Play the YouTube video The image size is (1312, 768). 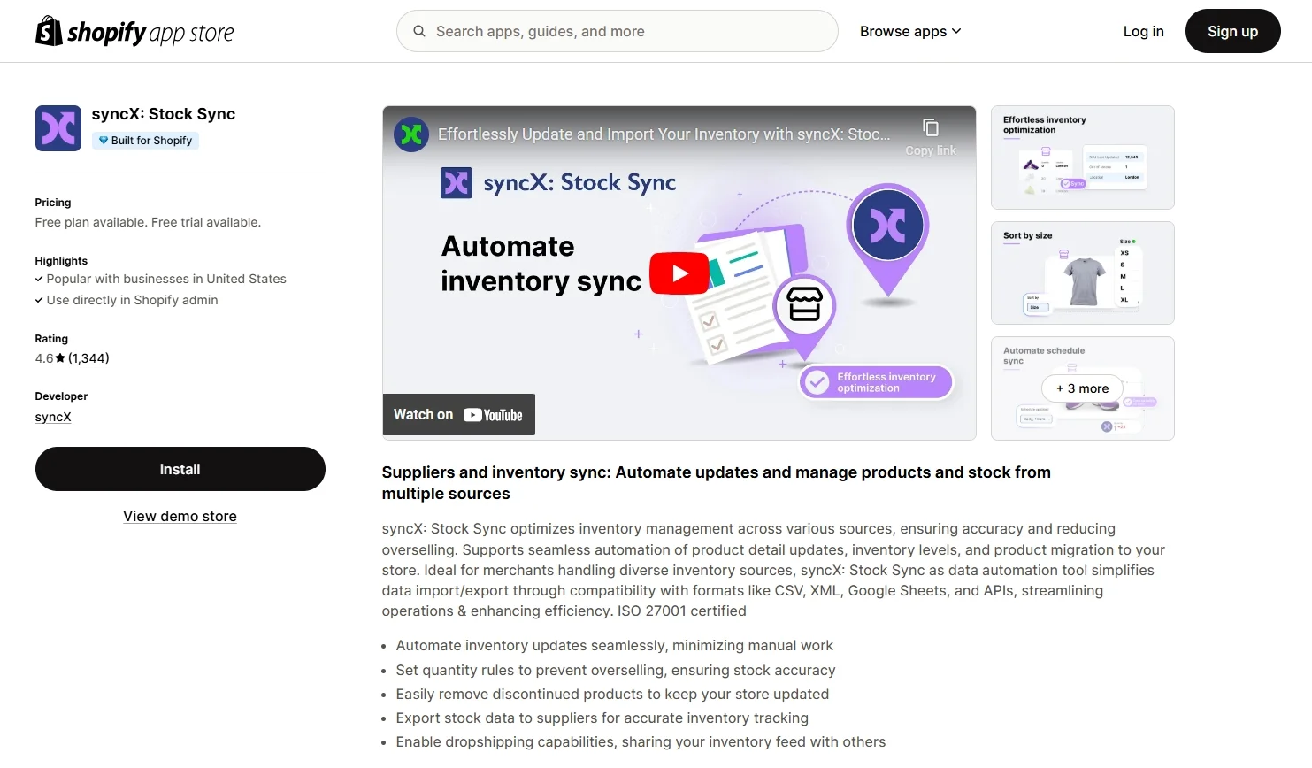(x=679, y=273)
